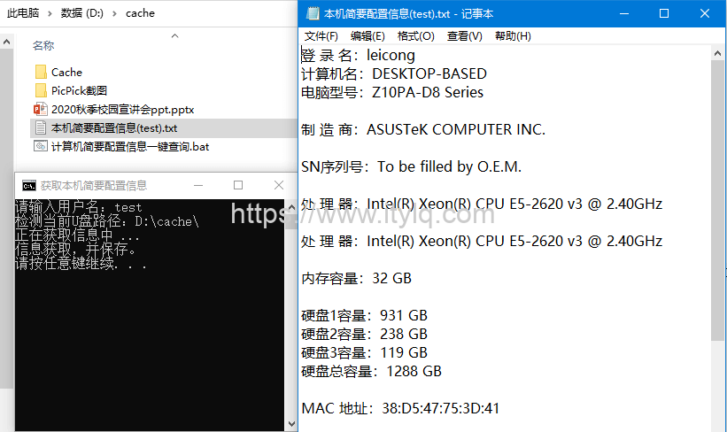Click the MAC 地址 line in Notepad

tap(400, 408)
